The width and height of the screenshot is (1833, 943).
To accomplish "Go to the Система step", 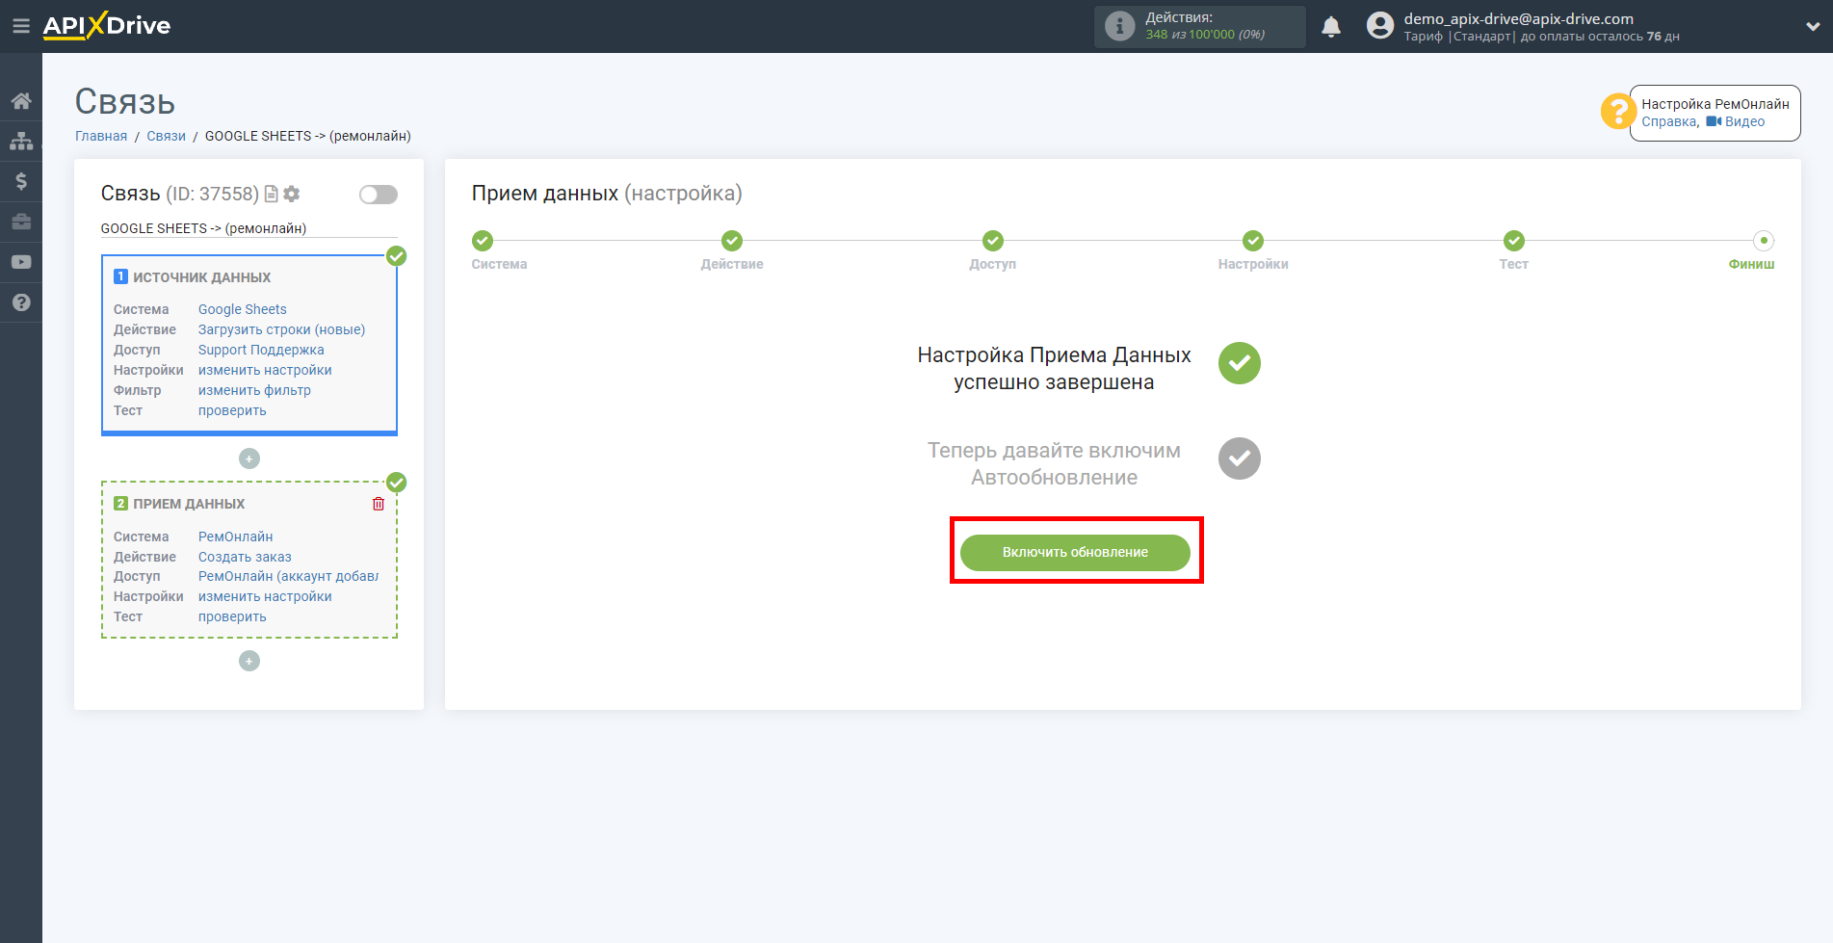I will pos(483,241).
